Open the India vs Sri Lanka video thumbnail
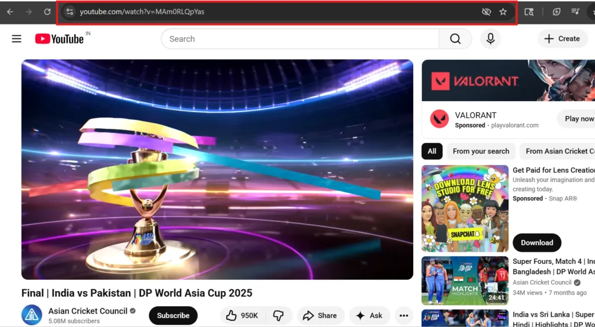Screen dimensions: 595x327 [x=465, y=318]
